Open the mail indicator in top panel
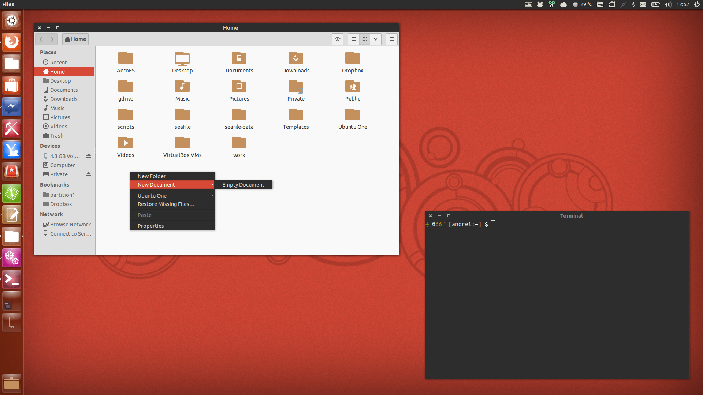 (643, 4)
